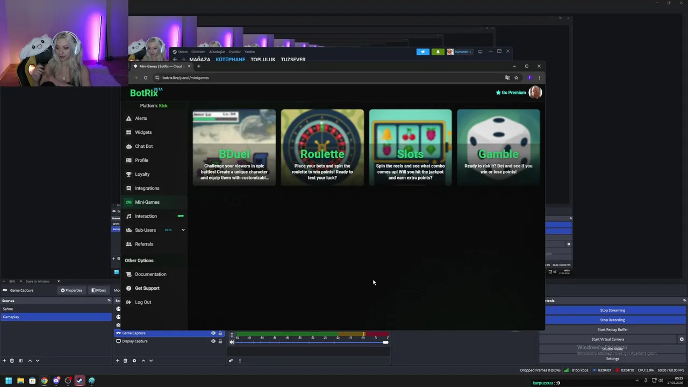Toggle Game Capture source visibility eye
The width and height of the screenshot is (688, 387).
(x=213, y=333)
